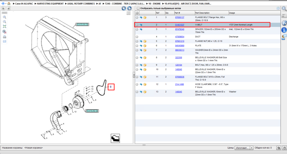Image resolution: width=287 pixels, height=154 pixels.
Task: Sort by the 'Part Description' column header
Action: [x=212, y=13]
